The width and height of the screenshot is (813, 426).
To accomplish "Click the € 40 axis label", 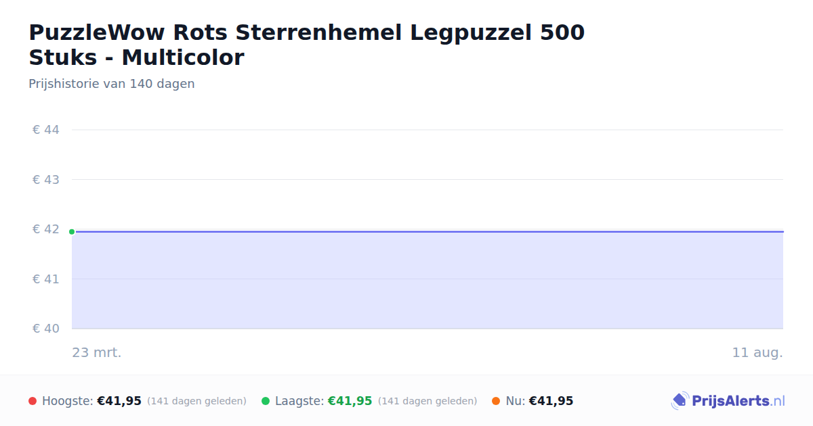I will pos(46,329).
